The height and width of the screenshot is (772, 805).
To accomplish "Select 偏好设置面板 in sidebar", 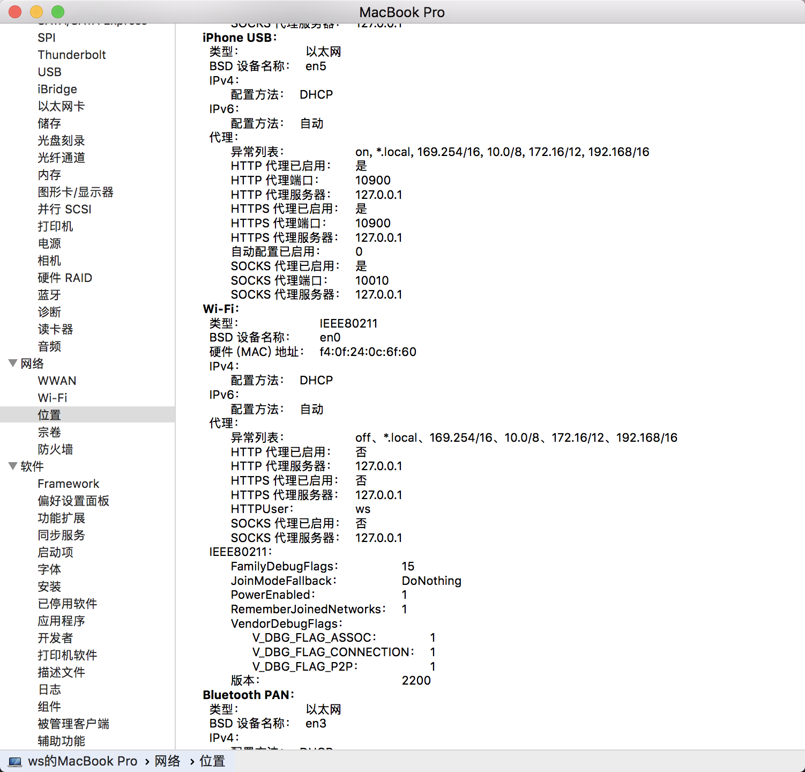I will 73,501.
